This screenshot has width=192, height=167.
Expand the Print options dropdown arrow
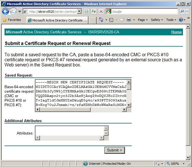click(134, 20)
